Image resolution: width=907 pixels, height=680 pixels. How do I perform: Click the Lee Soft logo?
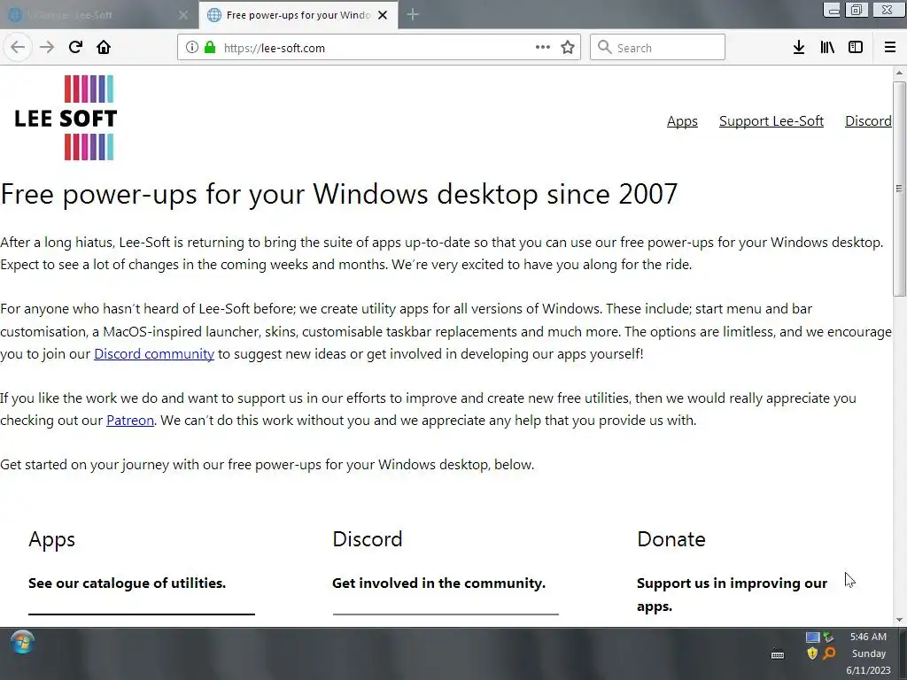tap(66, 118)
